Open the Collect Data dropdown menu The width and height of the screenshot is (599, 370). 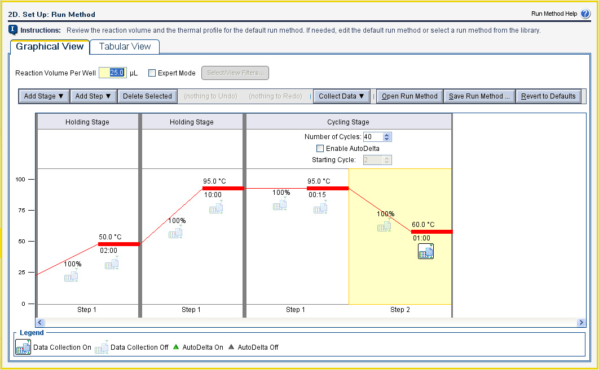[341, 96]
